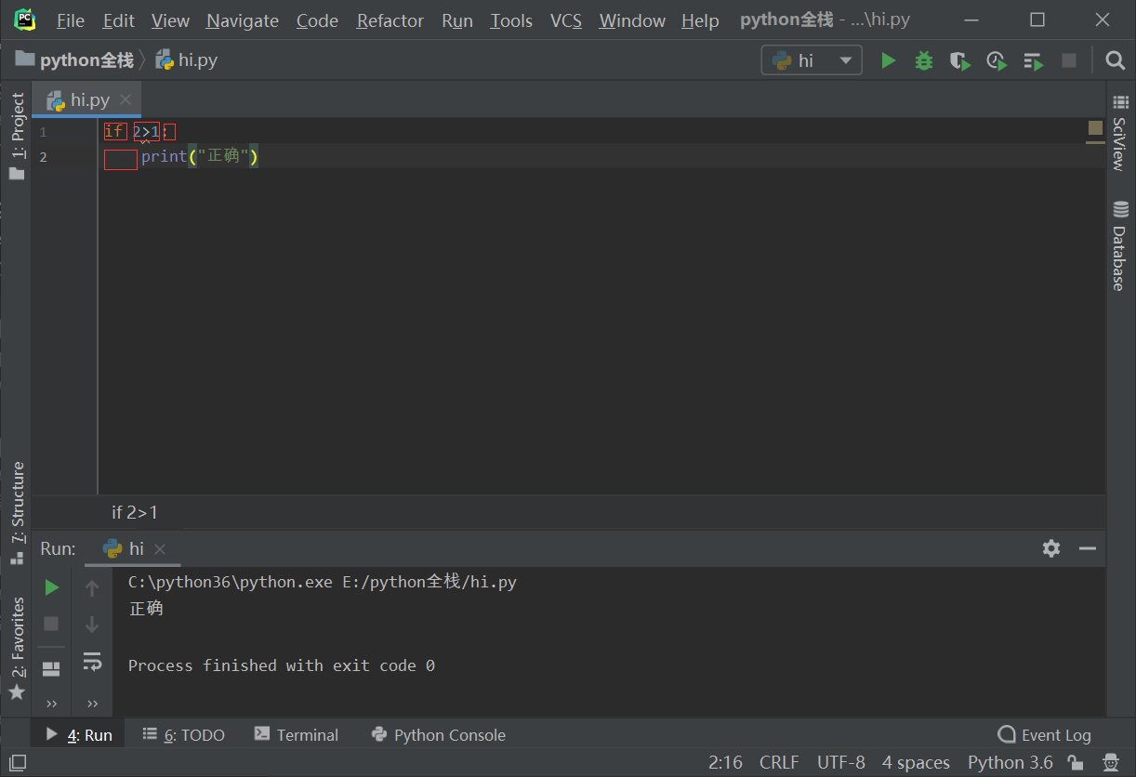The image size is (1136, 777).
Task: Click the 2:16 cursor position indicator
Action: click(725, 762)
